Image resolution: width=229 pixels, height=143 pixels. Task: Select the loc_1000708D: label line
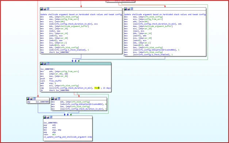[x=51, y=123]
